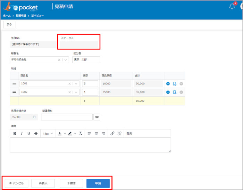Open the font color picker
Screen dimensions: 243x190
click(60, 134)
